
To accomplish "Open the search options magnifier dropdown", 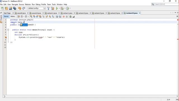I will [153, 4].
